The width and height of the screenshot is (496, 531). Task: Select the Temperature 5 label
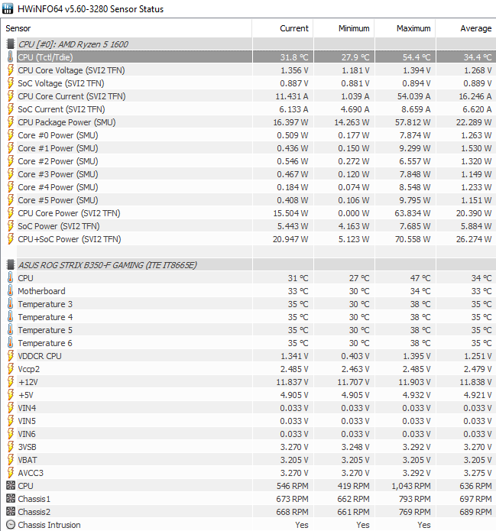coord(45,330)
